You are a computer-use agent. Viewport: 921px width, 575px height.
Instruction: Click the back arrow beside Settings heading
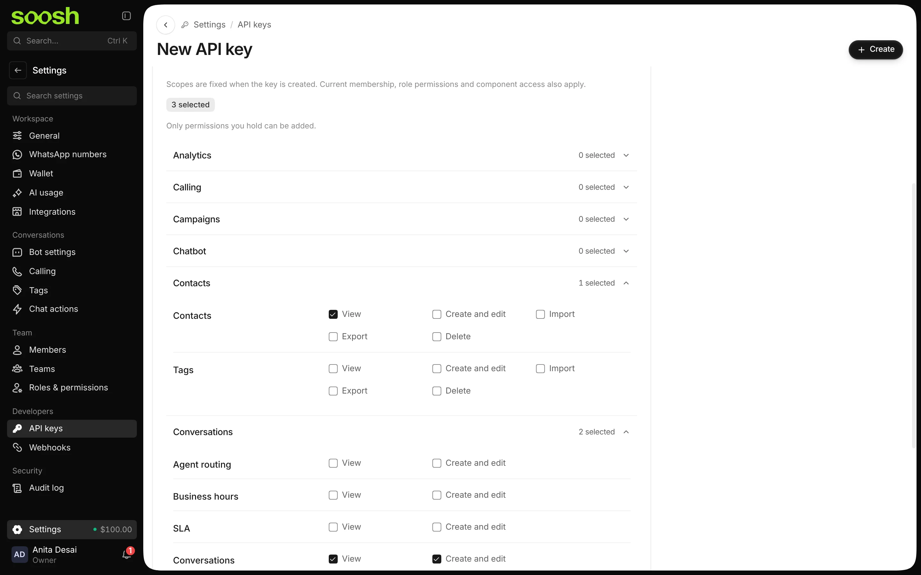(18, 70)
